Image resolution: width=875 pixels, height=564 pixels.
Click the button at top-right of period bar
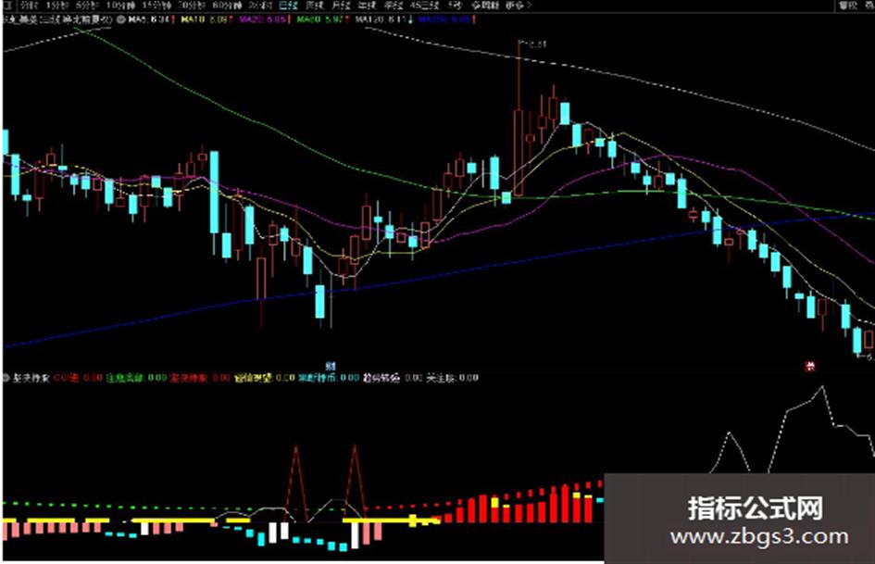[x=849, y=6]
